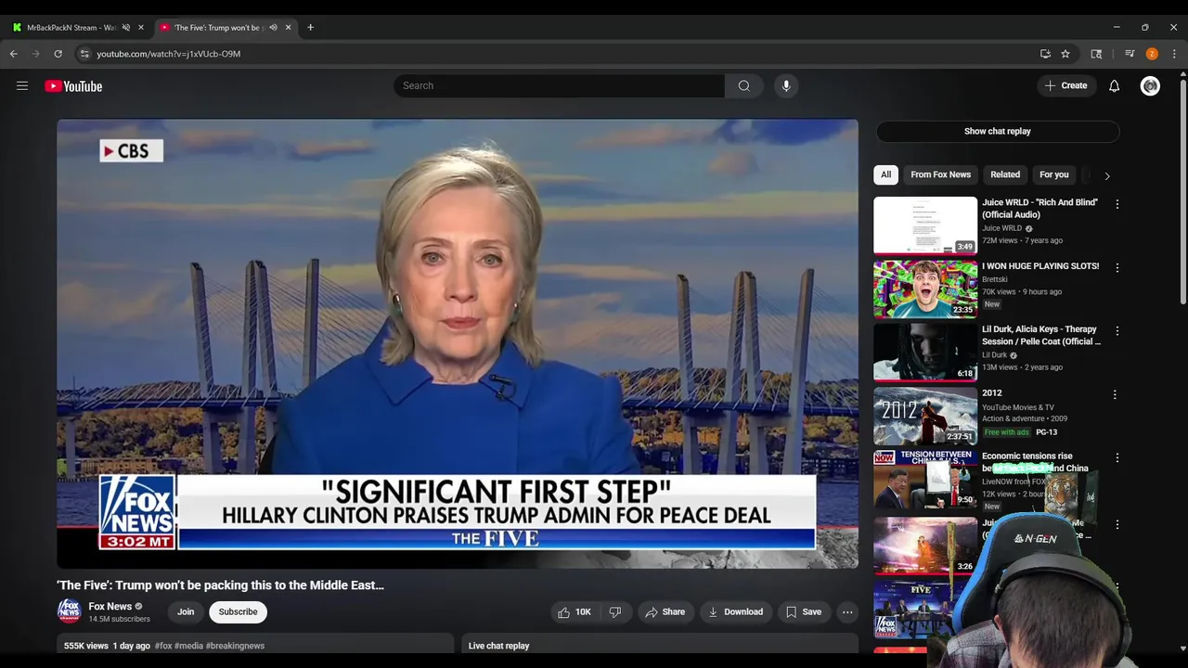Close 'The Five' YouTube tab
This screenshot has width=1188, height=668.
[x=288, y=28]
